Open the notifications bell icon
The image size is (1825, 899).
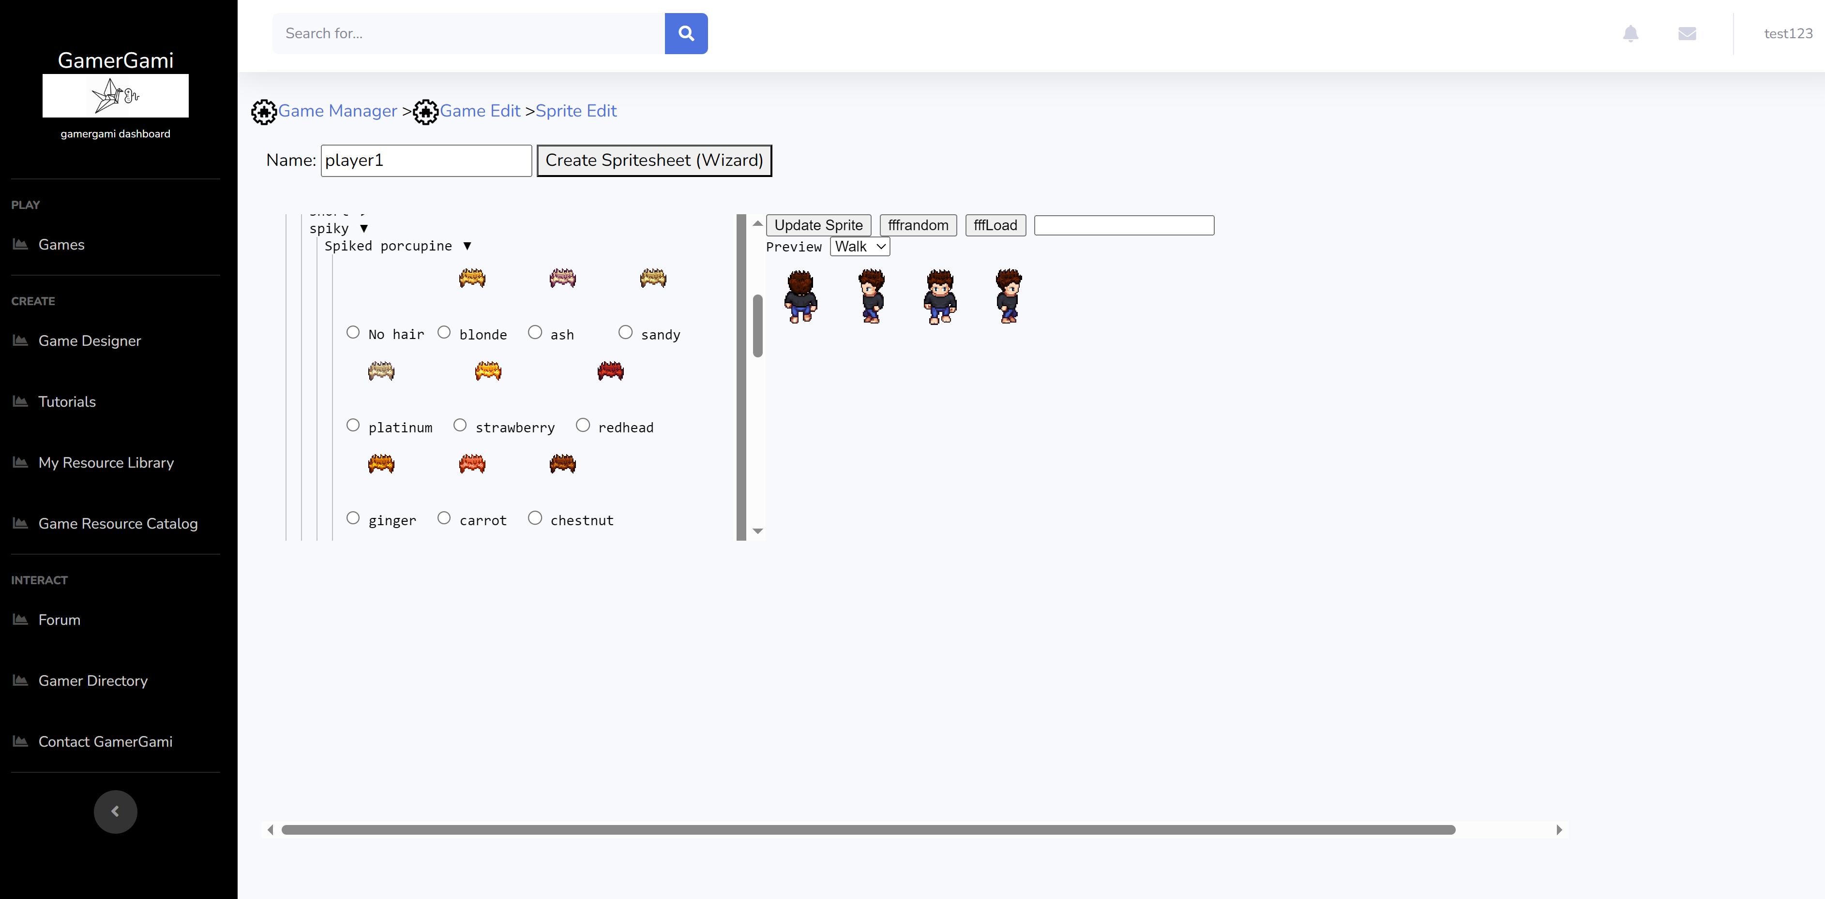(x=1630, y=33)
